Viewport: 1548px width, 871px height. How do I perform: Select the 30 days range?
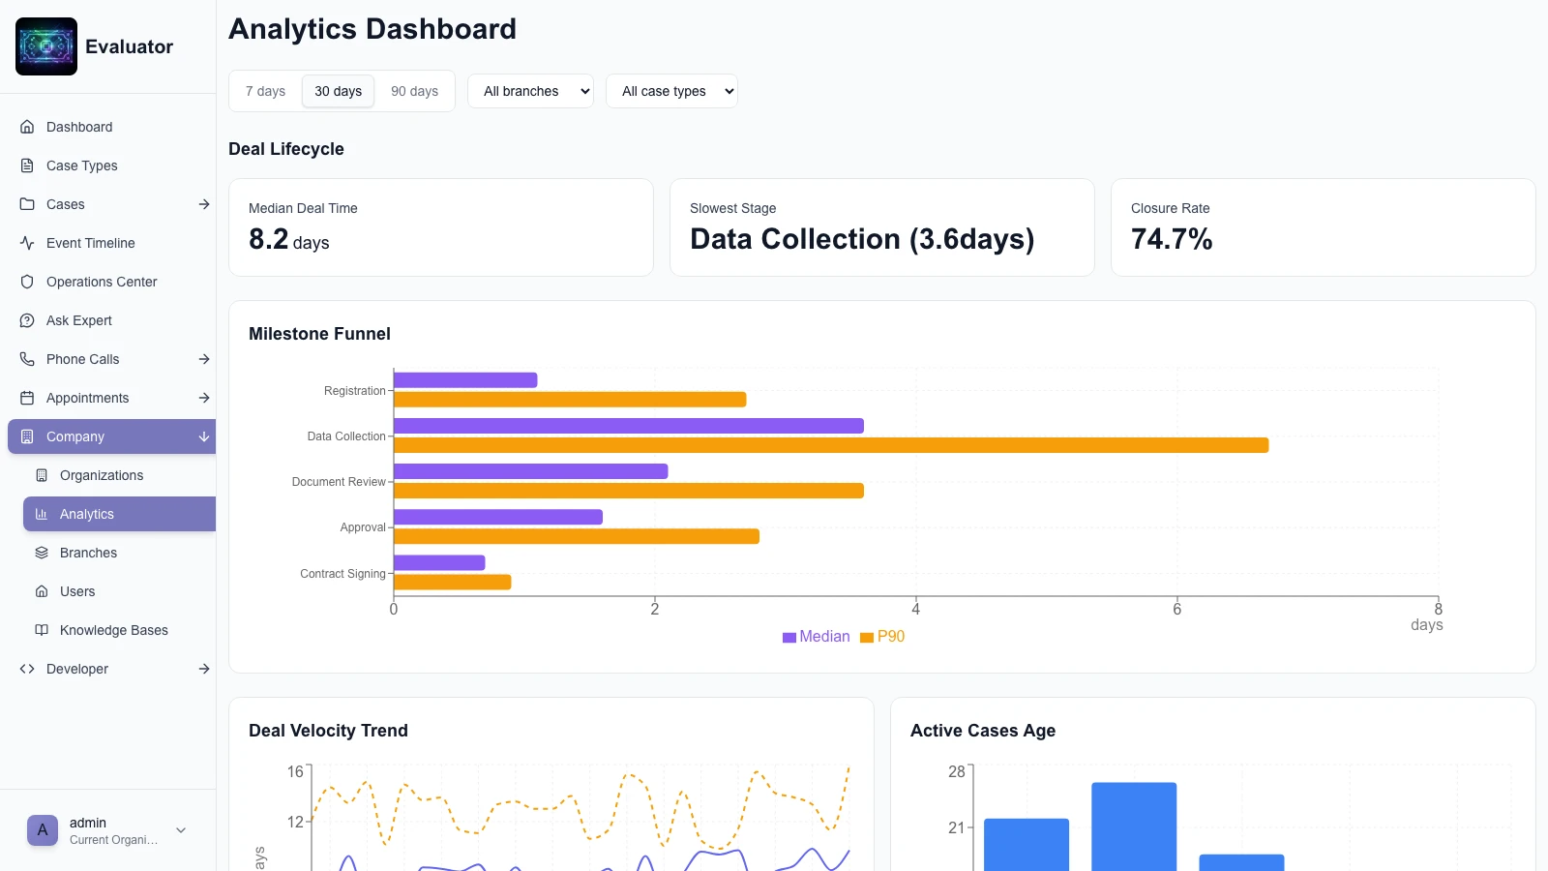tap(338, 91)
